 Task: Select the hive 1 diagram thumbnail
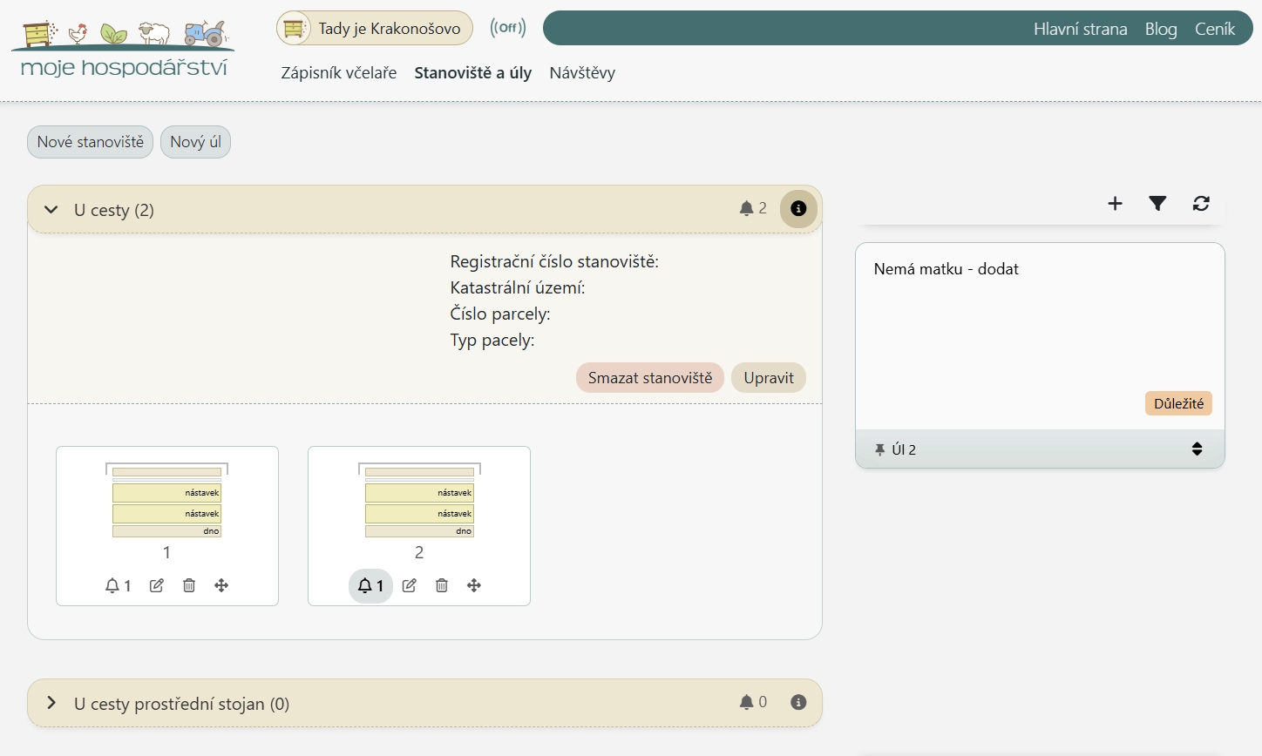(166, 501)
